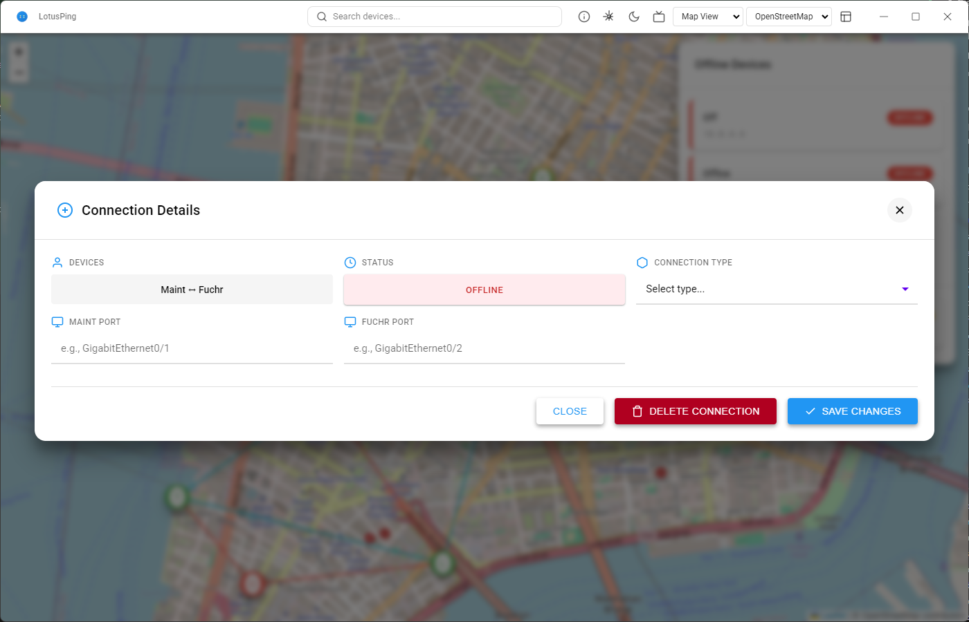
Task: Focus the Fuchr Port input field
Action: coord(484,348)
